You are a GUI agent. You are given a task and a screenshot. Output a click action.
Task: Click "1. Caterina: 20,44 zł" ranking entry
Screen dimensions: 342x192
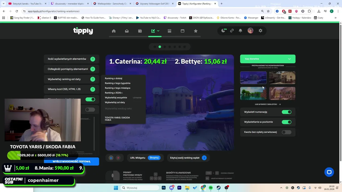point(138,61)
